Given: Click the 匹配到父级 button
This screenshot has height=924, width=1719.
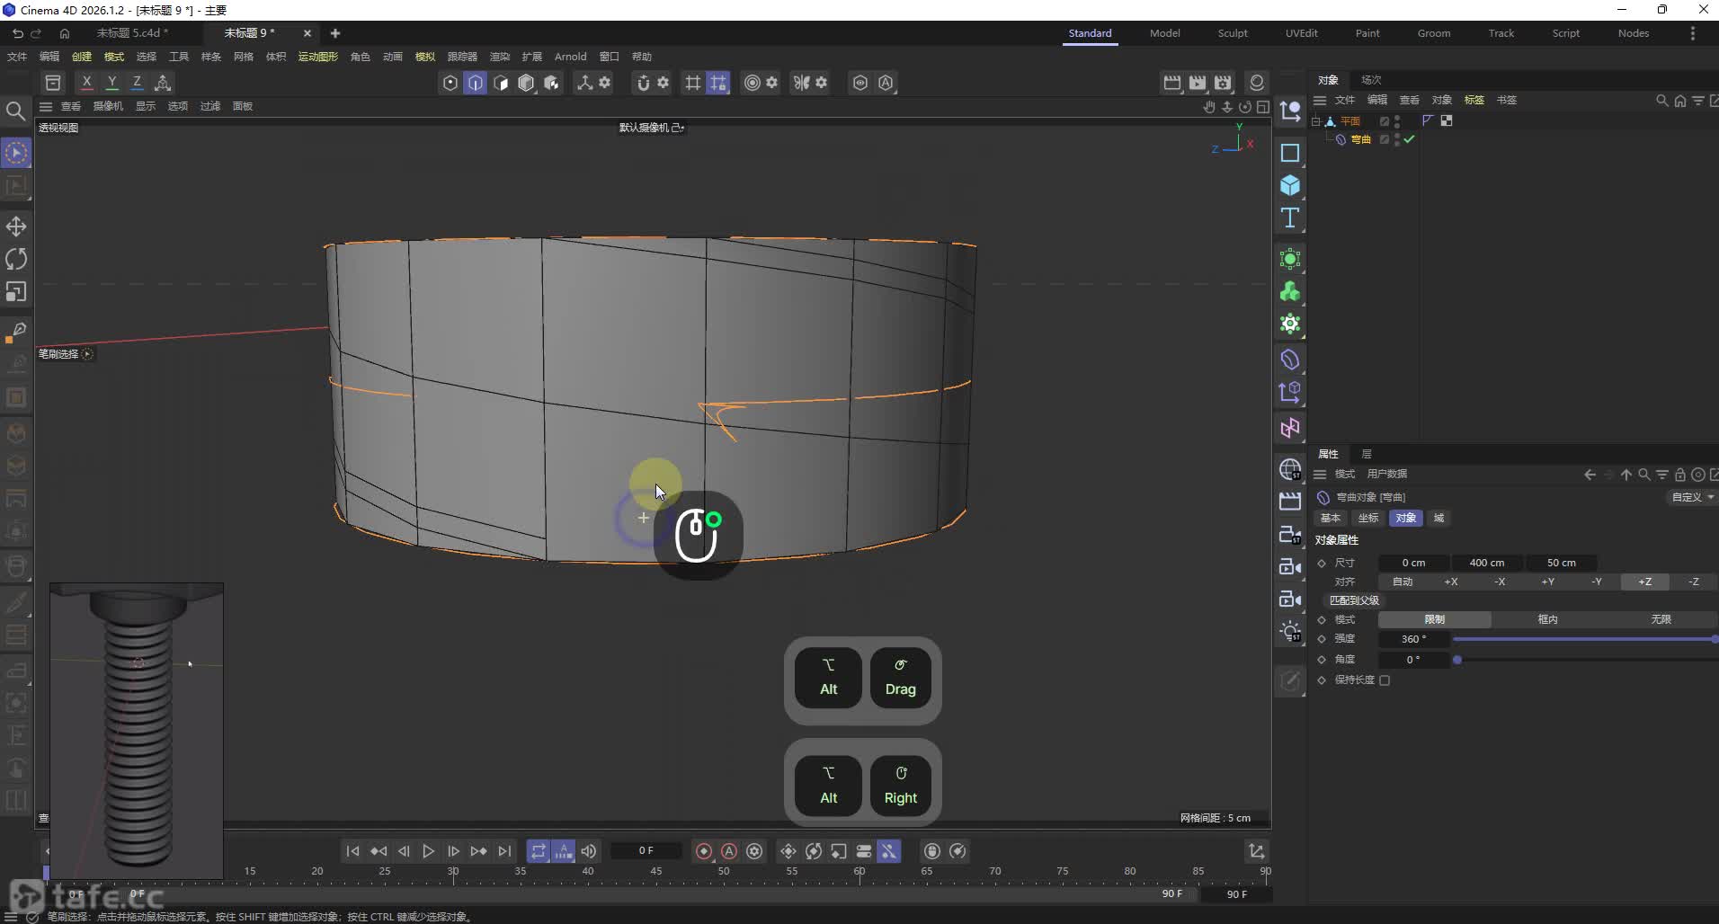Looking at the screenshot, I should [1355, 600].
